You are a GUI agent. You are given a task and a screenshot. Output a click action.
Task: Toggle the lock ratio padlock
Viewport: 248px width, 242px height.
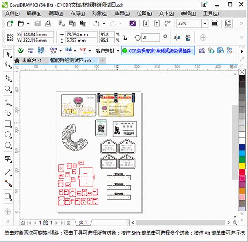125,38
